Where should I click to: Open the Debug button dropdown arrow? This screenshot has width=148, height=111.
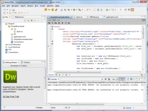71,10
